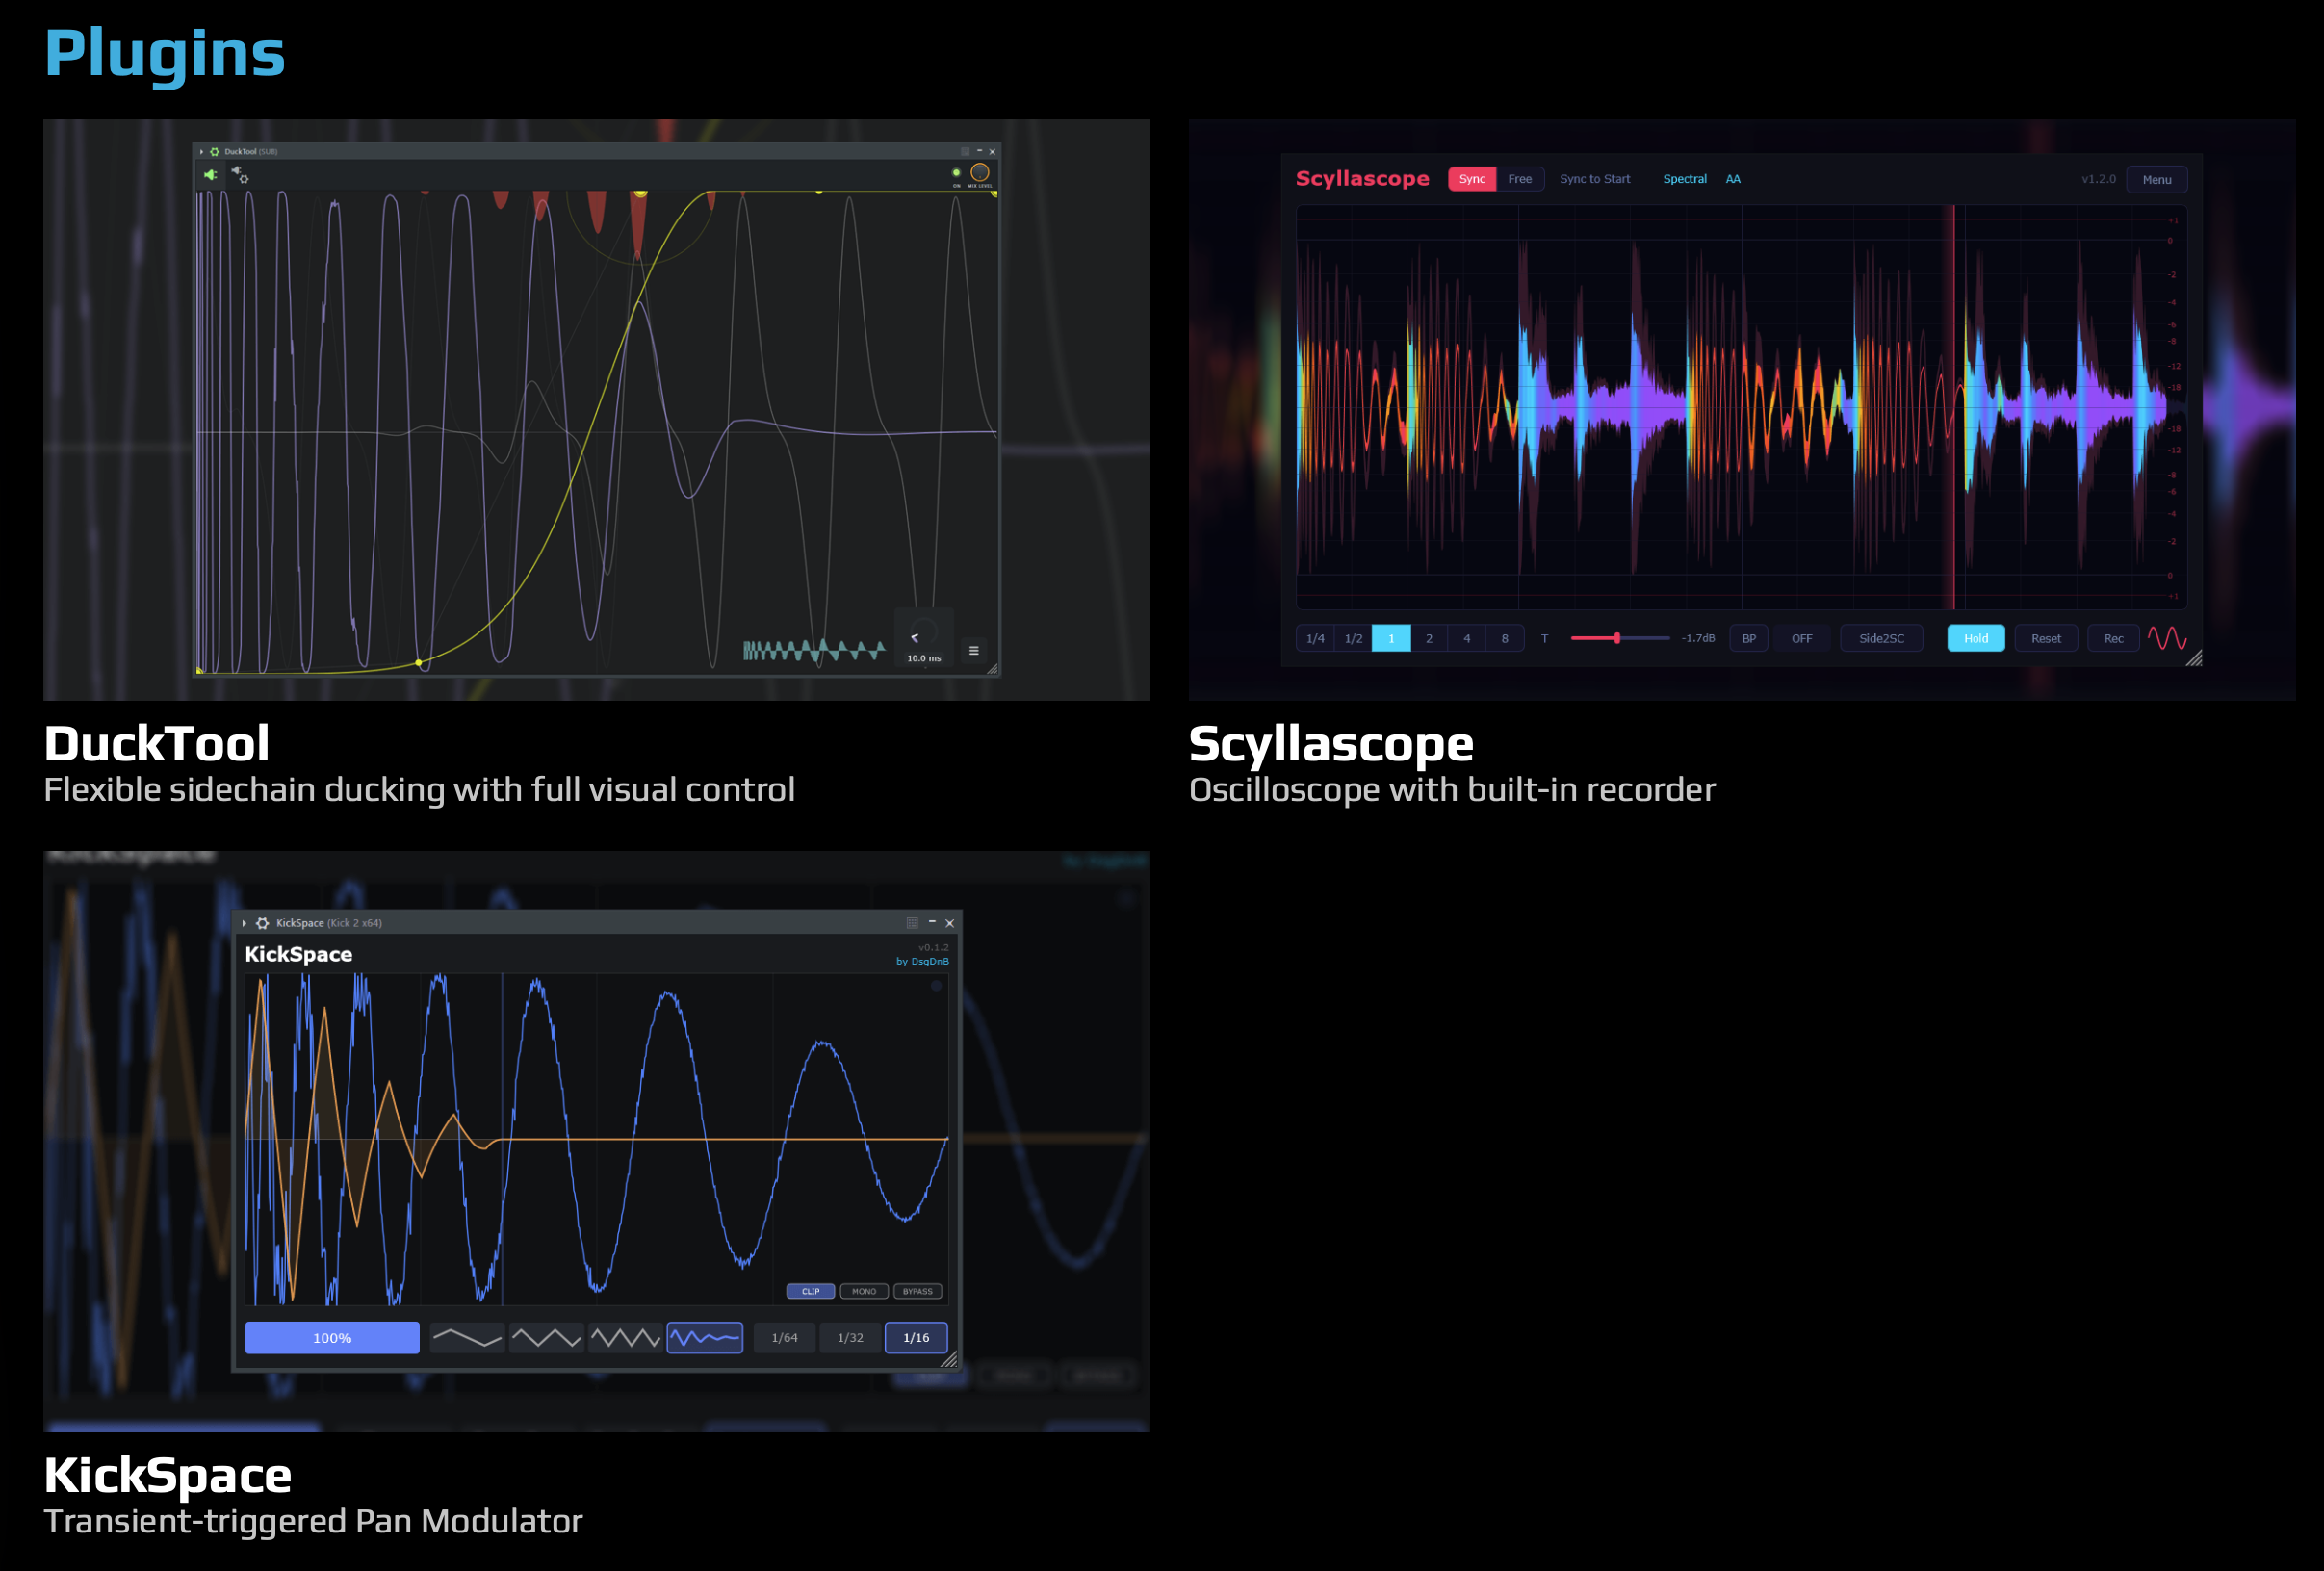This screenshot has height=1571, width=2324.
Task: Select the single-cycle triangle waveform shape in KickSpace
Action: [467, 1338]
